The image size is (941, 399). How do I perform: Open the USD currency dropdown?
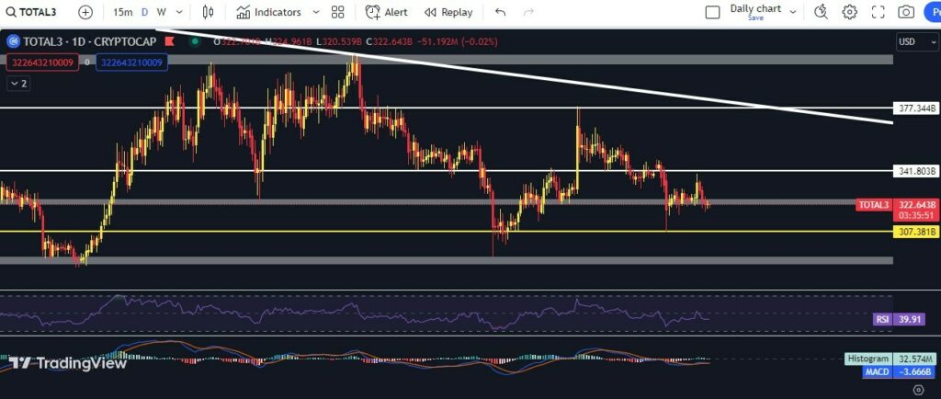coord(917,42)
